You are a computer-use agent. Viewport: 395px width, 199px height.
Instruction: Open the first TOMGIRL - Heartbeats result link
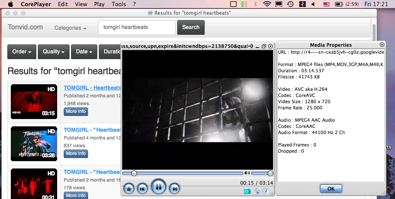point(92,88)
